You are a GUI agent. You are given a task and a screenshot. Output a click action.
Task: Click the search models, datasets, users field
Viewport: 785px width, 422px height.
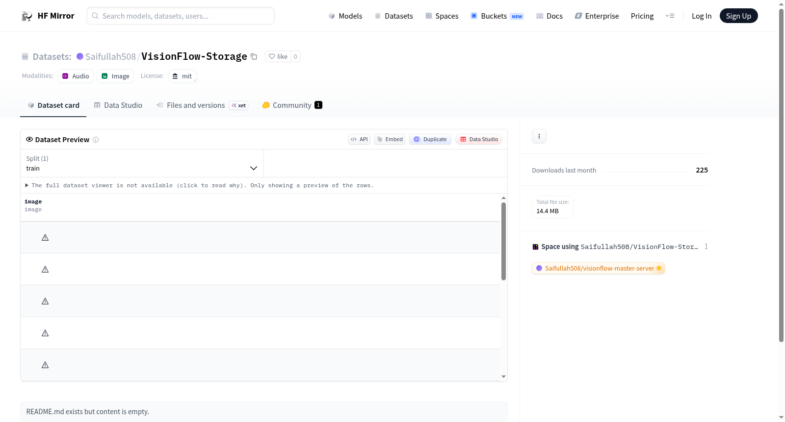[x=181, y=16]
